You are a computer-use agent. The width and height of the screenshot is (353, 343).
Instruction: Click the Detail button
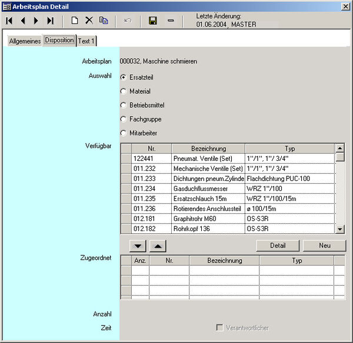[x=278, y=246]
